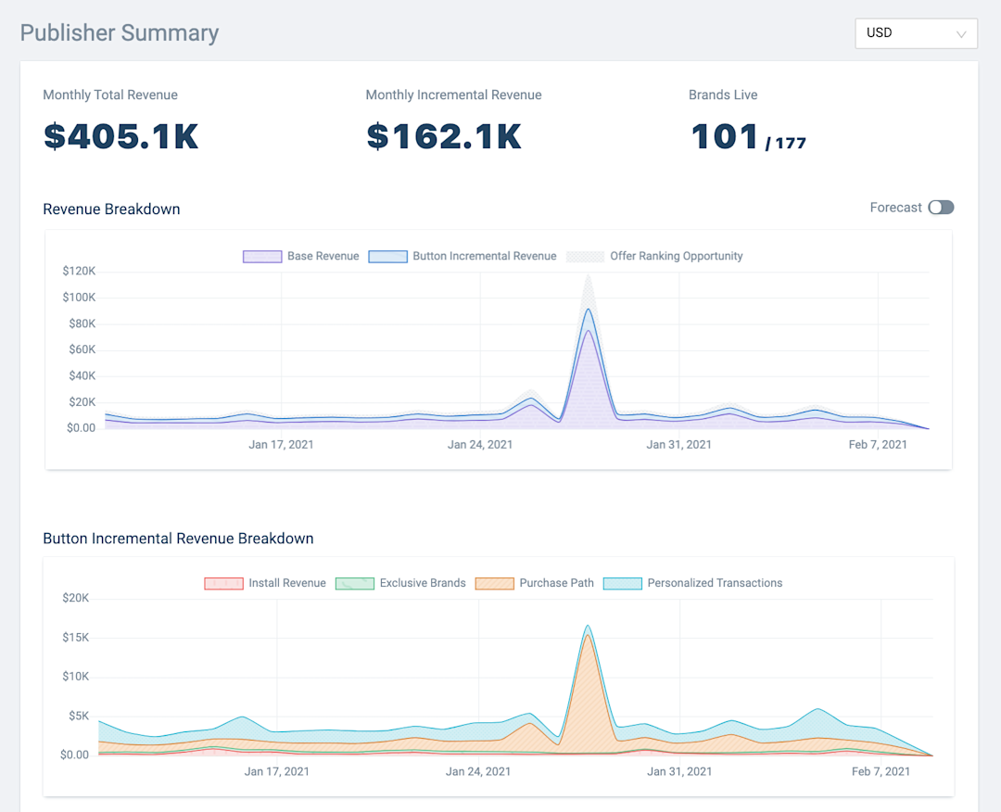Click the Brands Live label

(723, 95)
